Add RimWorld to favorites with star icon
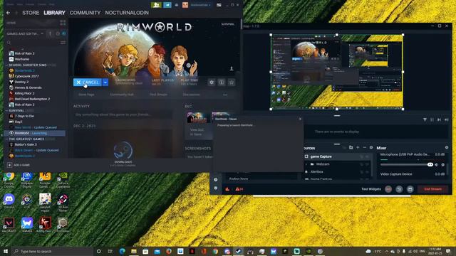The height and width of the screenshot is (256, 456). coord(232,82)
